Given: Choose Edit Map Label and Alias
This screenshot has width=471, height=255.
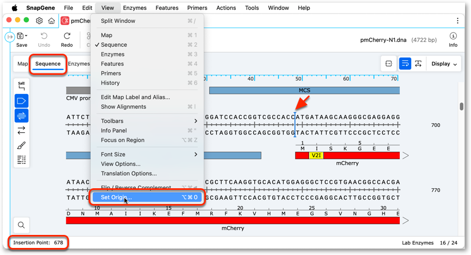Looking at the screenshot, I should [x=147, y=97].
